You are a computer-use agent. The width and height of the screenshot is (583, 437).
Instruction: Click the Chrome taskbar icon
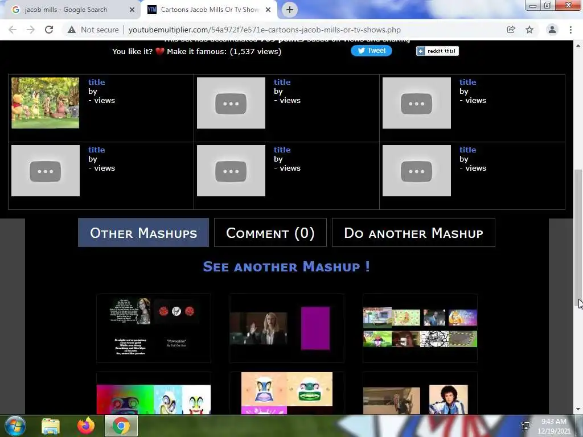click(x=121, y=426)
